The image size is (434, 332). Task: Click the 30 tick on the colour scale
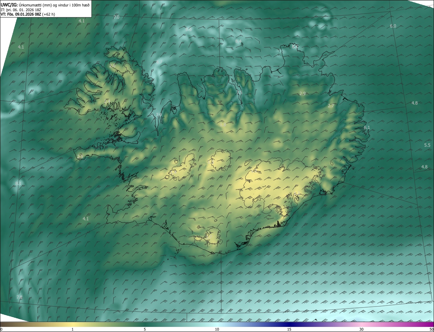pos(361,330)
